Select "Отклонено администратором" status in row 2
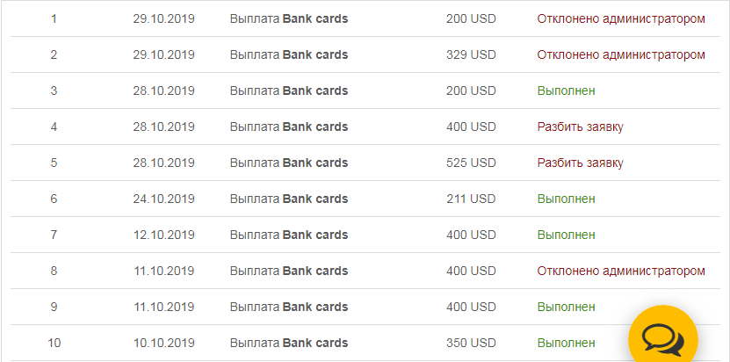 point(620,54)
